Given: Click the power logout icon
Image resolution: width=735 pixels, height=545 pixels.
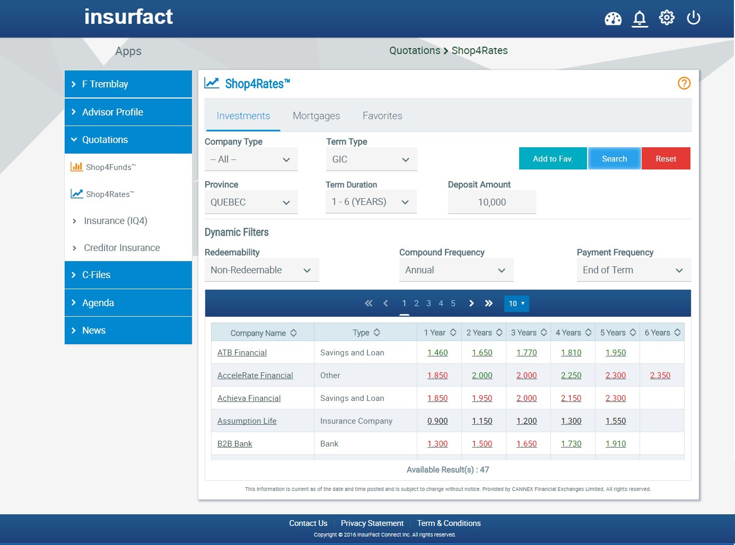Looking at the screenshot, I should (x=694, y=18).
